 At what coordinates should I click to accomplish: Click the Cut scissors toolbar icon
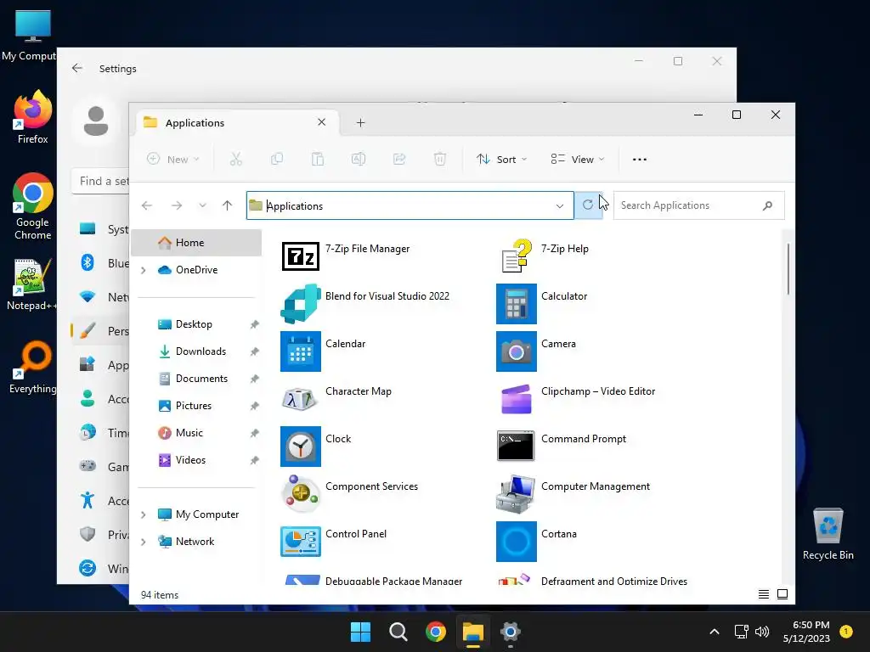[x=236, y=159]
